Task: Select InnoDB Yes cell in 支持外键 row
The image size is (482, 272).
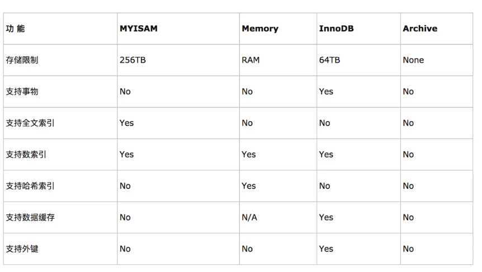Action: tap(326, 249)
